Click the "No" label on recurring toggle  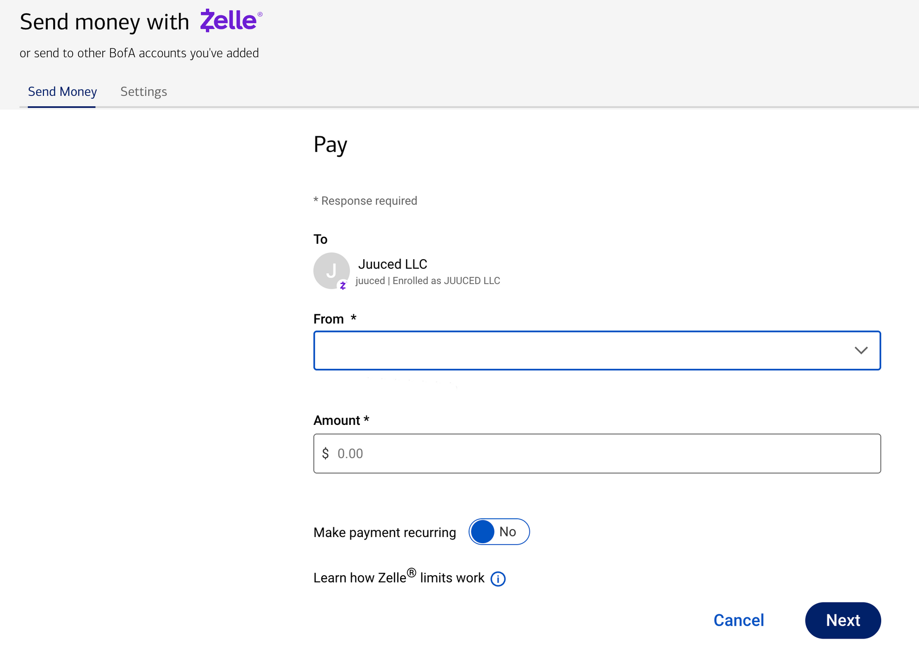coord(507,532)
